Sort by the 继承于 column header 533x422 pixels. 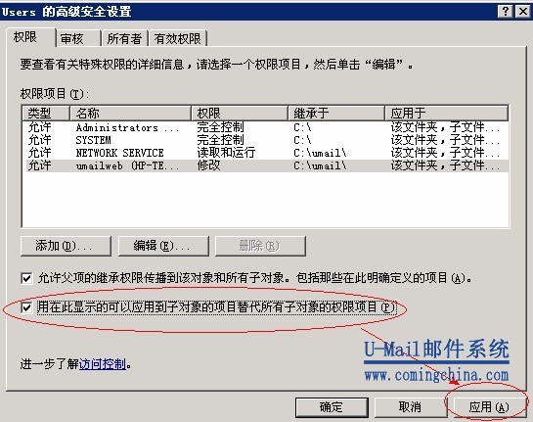[336, 113]
